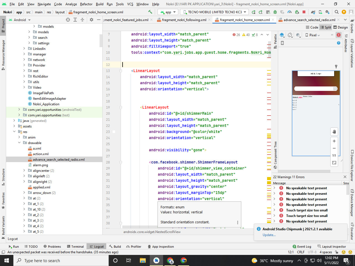355x266 pixels.
Task: Toggle the Component Tree panel
Action: click(x=275, y=155)
